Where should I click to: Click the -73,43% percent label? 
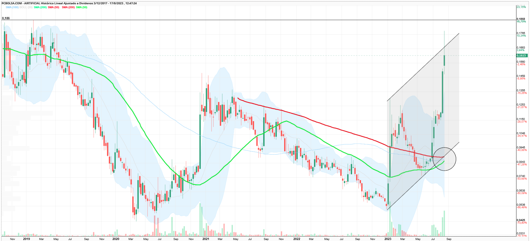pos(522,223)
